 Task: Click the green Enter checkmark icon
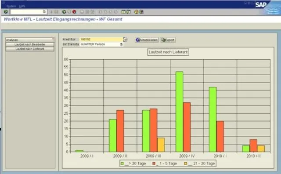(6, 12)
